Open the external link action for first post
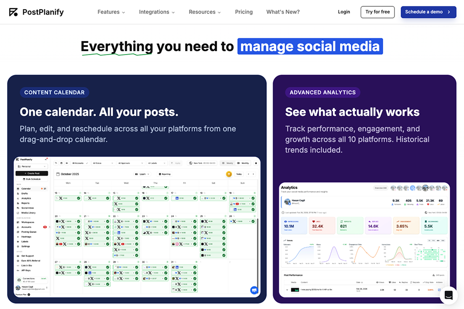Screen dimensions: 464x309 (439, 290)
